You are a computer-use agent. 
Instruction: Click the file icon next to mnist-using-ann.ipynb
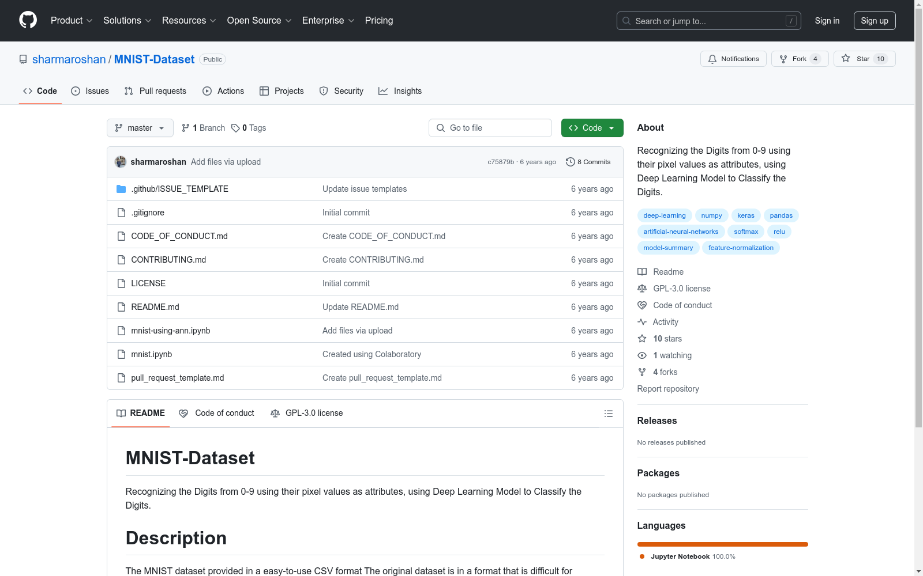(x=121, y=331)
